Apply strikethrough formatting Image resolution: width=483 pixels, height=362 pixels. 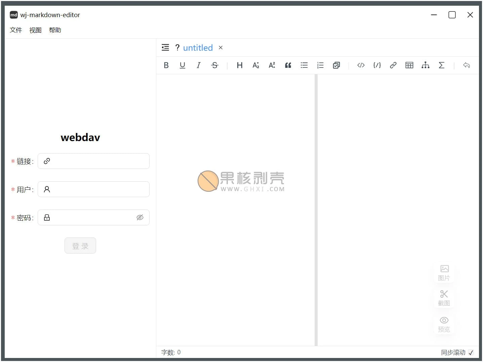click(x=215, y=65)
